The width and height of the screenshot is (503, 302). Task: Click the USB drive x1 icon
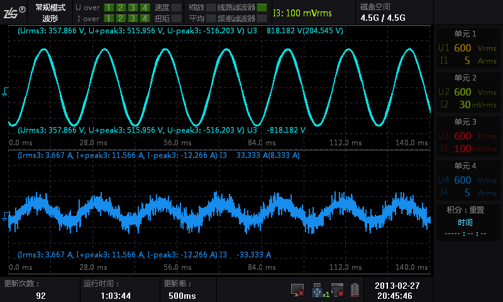[321, 290]
